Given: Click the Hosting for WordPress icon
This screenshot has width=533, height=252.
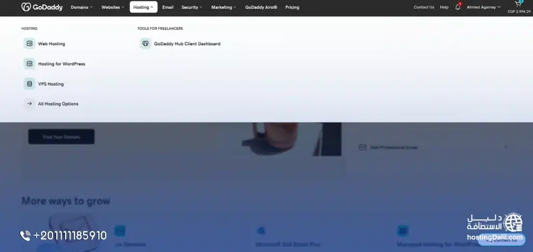Looking at the screenshot, I should coord(29,64).
